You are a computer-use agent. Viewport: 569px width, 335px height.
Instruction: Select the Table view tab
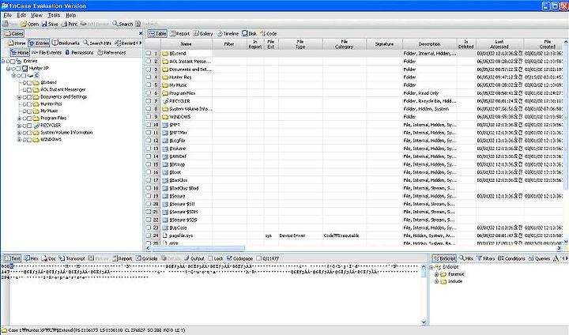tap(157, 34)
